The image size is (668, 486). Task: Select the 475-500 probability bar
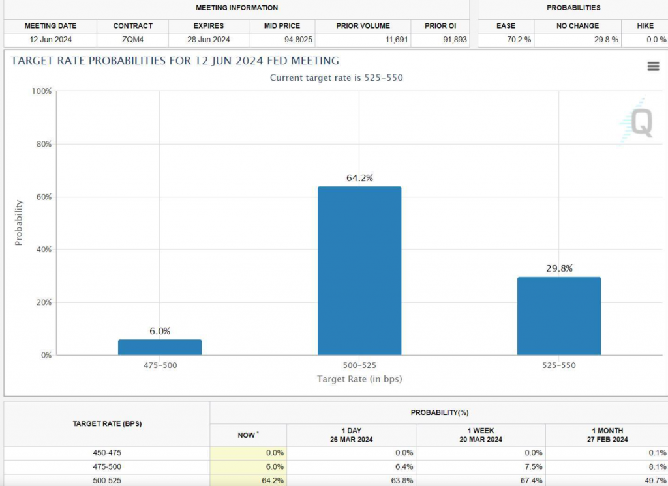(x=160, y=347)
